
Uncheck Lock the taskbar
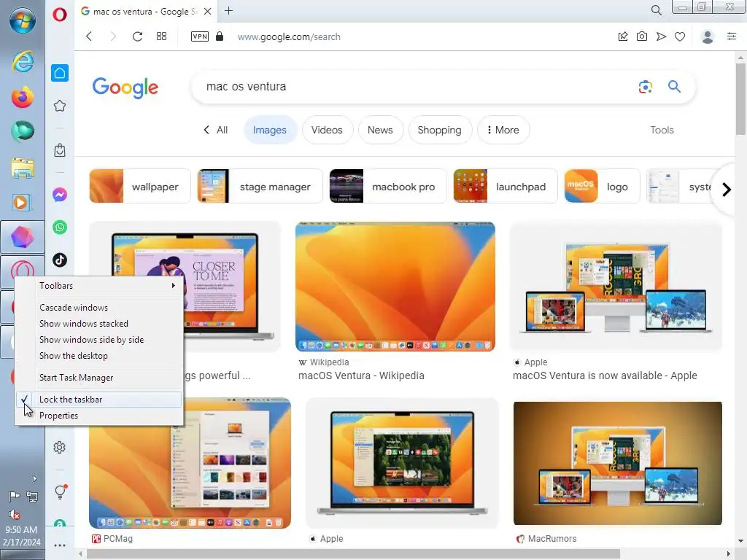point(98,400)
